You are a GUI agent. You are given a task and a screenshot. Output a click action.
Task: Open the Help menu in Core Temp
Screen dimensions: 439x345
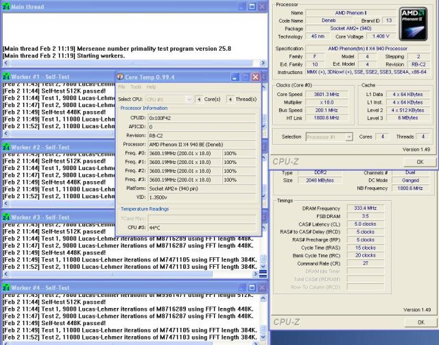tap(151, 87)
